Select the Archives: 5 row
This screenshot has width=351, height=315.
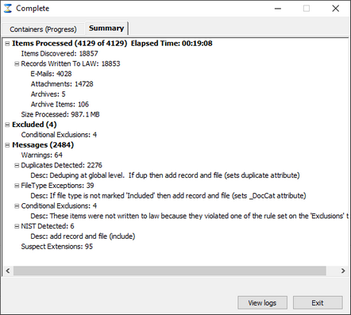[48, 94]
